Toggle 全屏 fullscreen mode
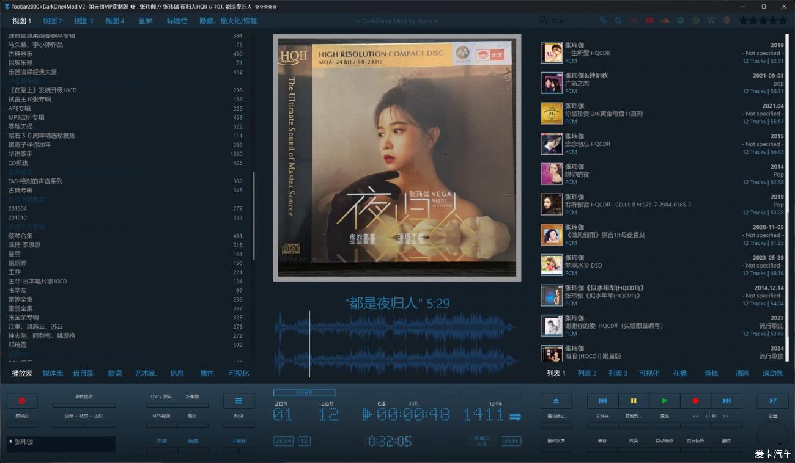The height and width of the screenshot is (463, 795). point(146,21)
